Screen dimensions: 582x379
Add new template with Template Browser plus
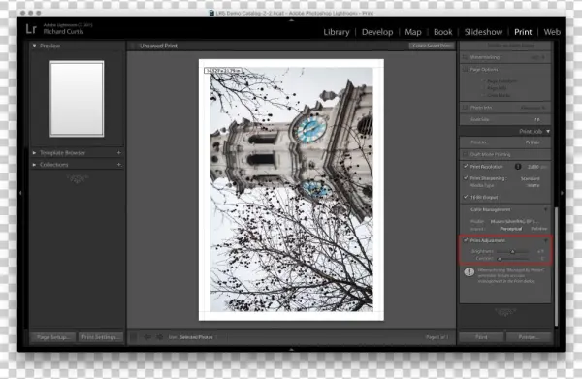click(x=119, y=153)
